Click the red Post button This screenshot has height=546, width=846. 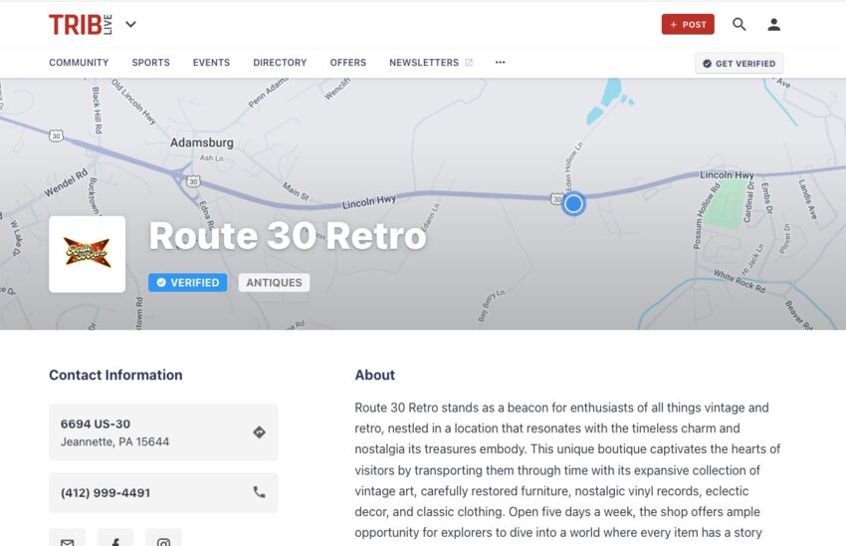click(688, 24)
